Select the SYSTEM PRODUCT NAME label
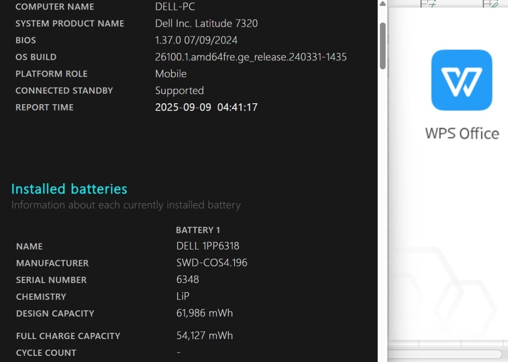The width and height of the screenshot is (508, 362). (x=69, y=23)
